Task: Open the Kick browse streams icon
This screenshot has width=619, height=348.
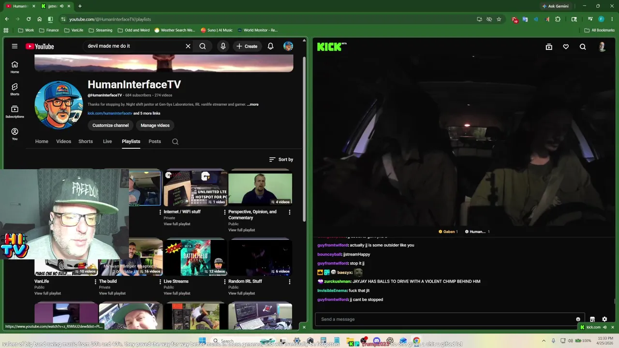Action: pos(549,47)
